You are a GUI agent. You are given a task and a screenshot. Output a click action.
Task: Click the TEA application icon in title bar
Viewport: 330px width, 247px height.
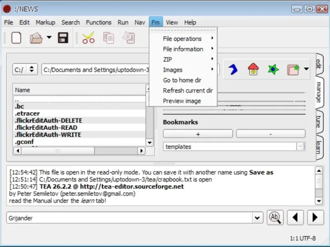coord(7,9)
